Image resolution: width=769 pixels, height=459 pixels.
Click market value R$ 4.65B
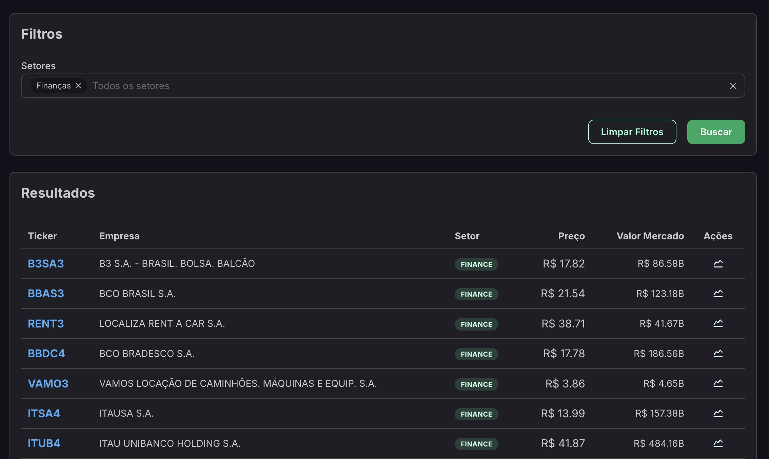(664, 383)
